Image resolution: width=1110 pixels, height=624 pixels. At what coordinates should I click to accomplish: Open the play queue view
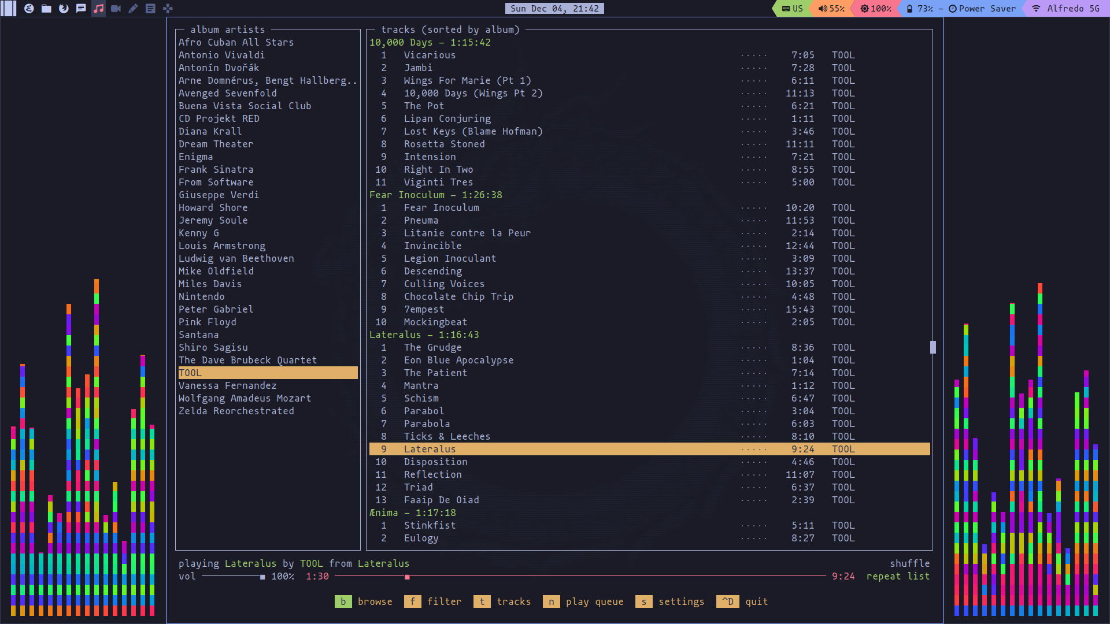583,601
